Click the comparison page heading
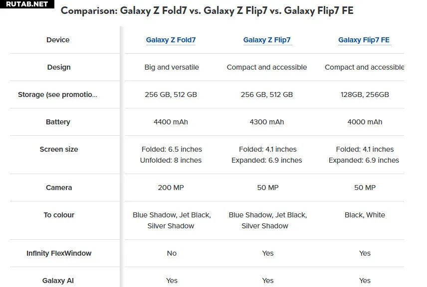The height and width of the screenshot is (287, 427). [207, 10]
